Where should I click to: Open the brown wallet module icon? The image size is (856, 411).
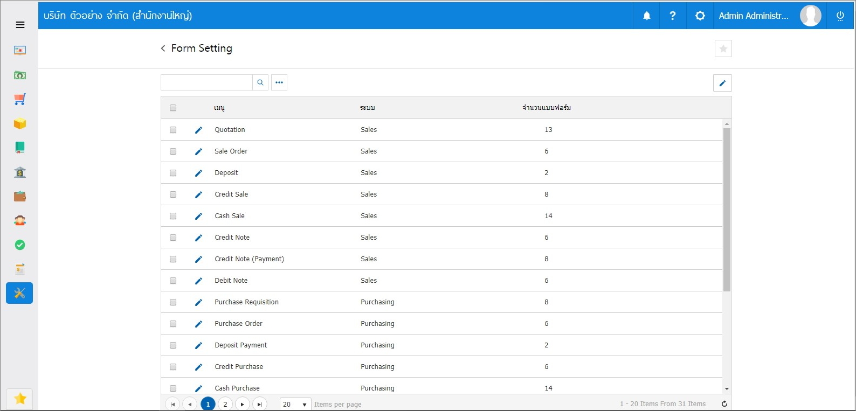click(x=20, y=196)
